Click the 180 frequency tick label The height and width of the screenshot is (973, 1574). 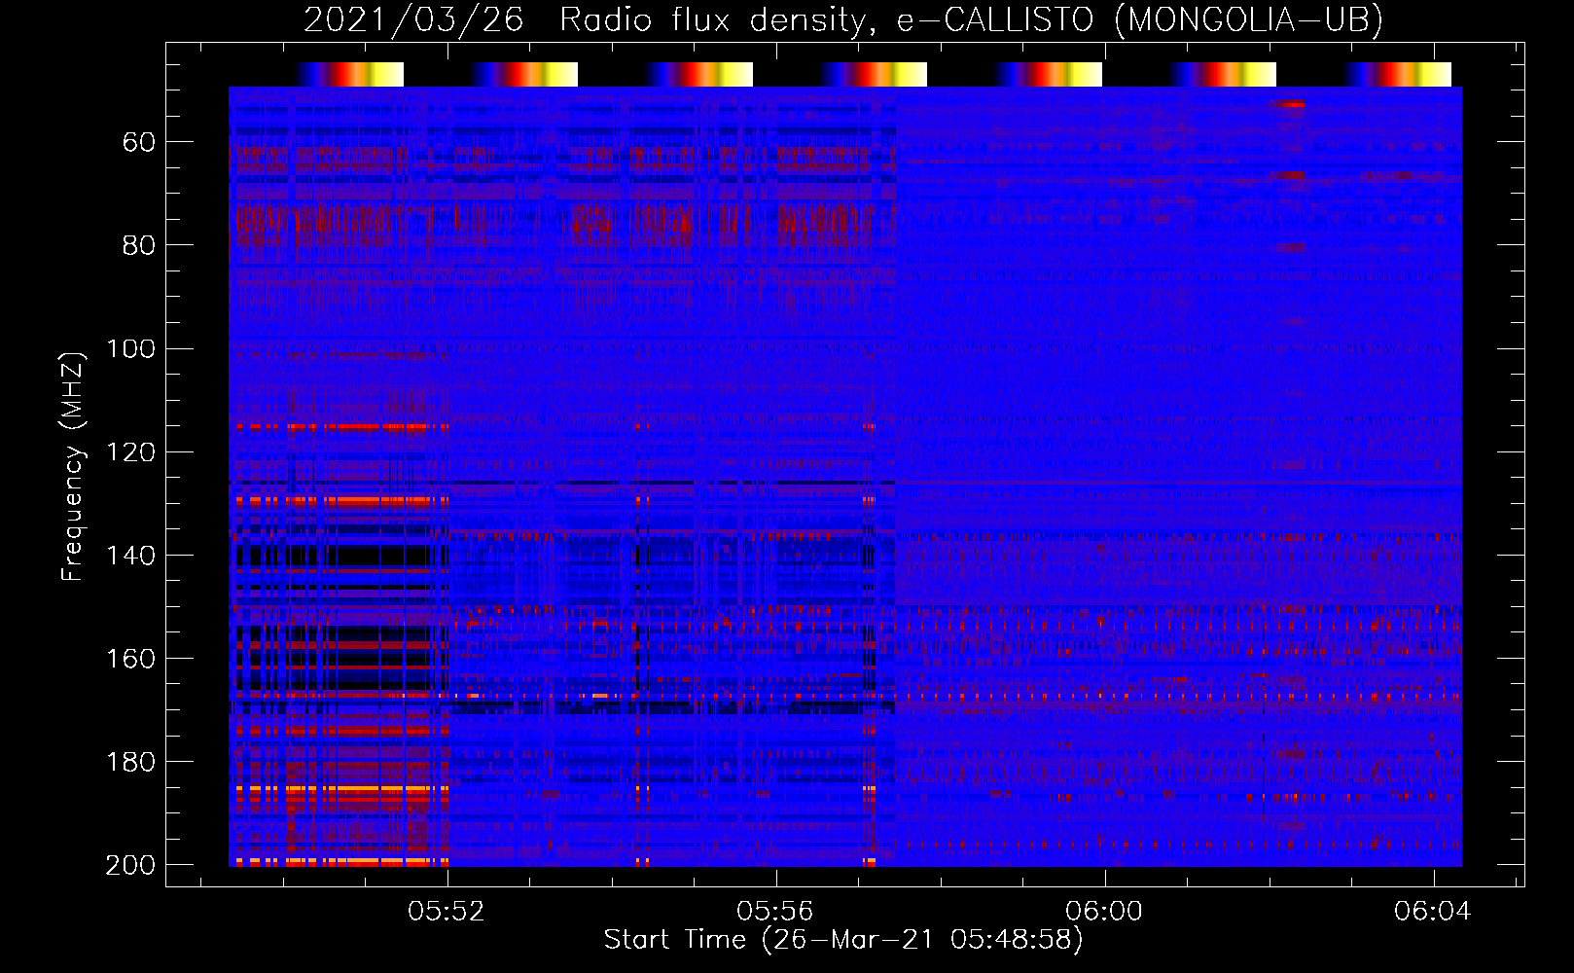131,762
